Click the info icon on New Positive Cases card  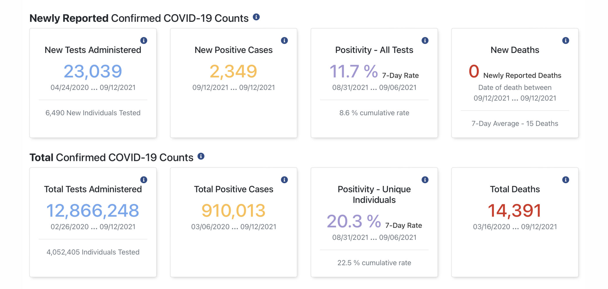[x=284, y=40]
